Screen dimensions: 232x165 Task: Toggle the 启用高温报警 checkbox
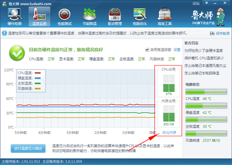[147, 50]
